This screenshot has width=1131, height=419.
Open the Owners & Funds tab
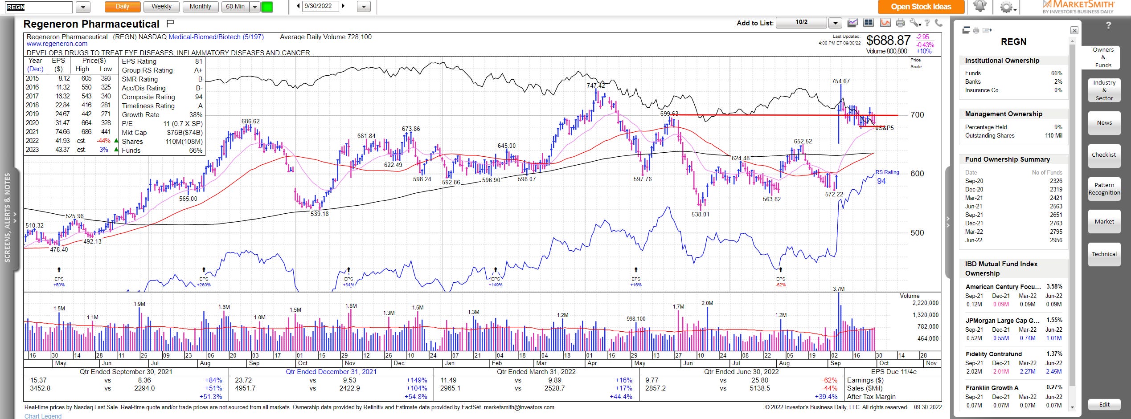click(x=1103, y=57)
